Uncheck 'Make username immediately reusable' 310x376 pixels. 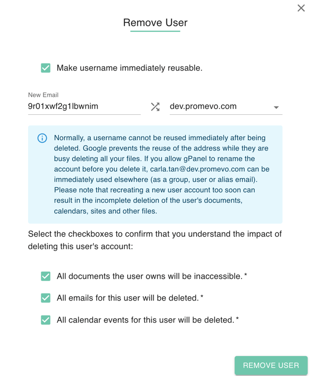click(x=45, y=68)
